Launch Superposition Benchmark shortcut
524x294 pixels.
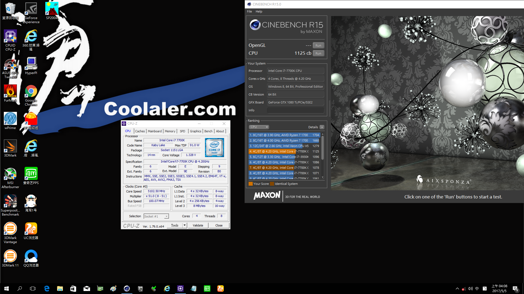pyautogui.click(x=10, y=205)
